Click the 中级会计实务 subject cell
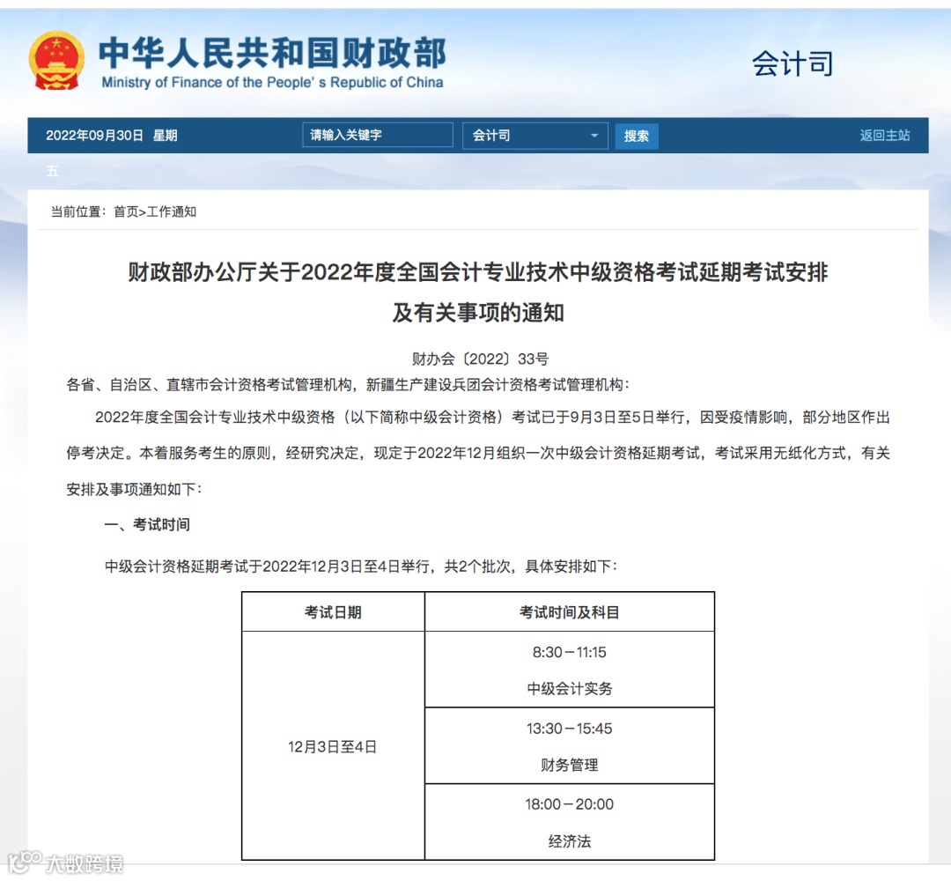The width and height of the screenshot is (951, 881). point(570,689)
